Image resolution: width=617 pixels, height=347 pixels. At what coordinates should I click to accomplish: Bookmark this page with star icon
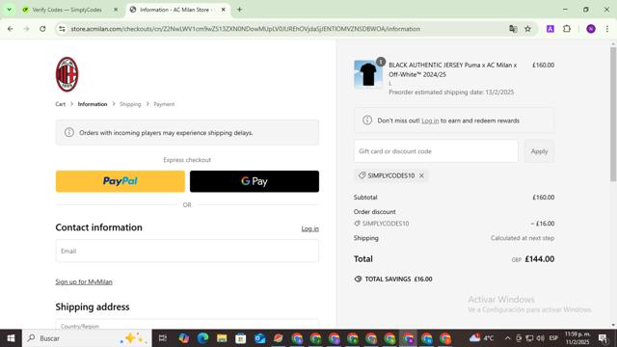pos(528,29)
